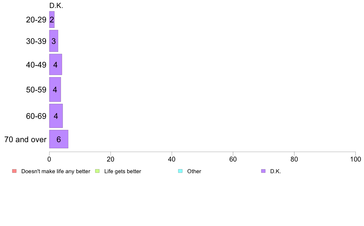Image resolution: width=364 pixels, height=226 pixels.
Task: Click the green Life gets better legend swatch
Action: click(x=97, y=171)
